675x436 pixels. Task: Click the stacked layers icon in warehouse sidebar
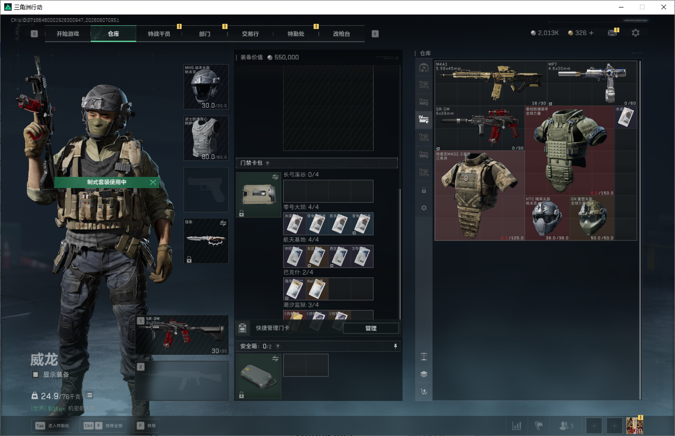pyautogui.click(x=424, y=374)
